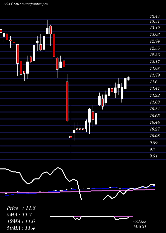Viewport: 166px width, 233px height.
Task: Click the 12.93 price axis label
Action: [x=155, y=35]
